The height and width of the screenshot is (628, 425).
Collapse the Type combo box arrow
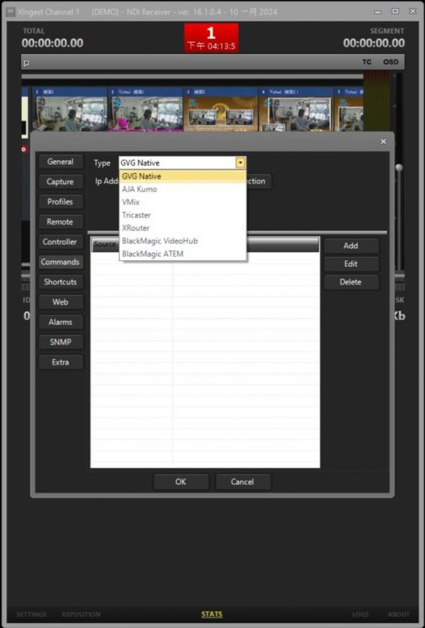coord(240,163)
